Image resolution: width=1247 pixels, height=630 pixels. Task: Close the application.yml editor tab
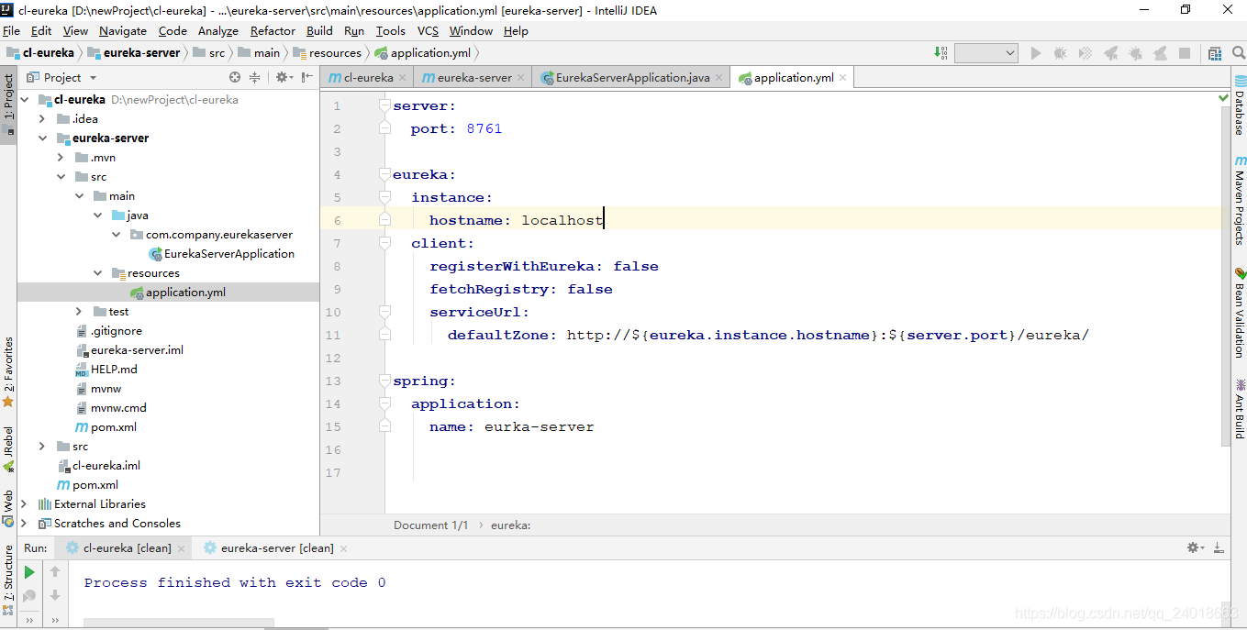842,78
